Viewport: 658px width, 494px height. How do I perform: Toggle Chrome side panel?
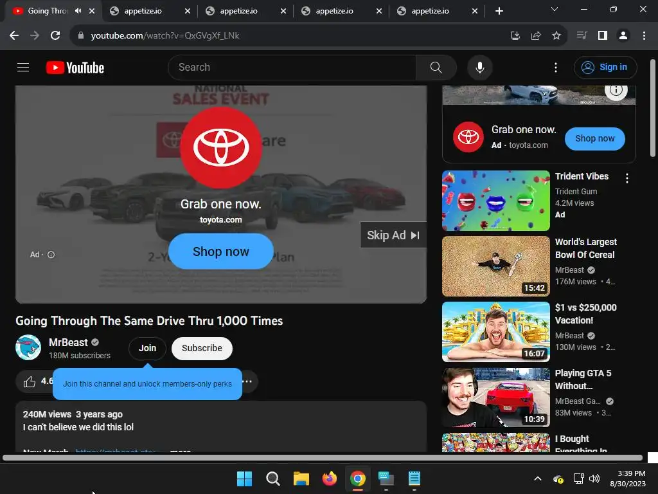click(603, 36)
